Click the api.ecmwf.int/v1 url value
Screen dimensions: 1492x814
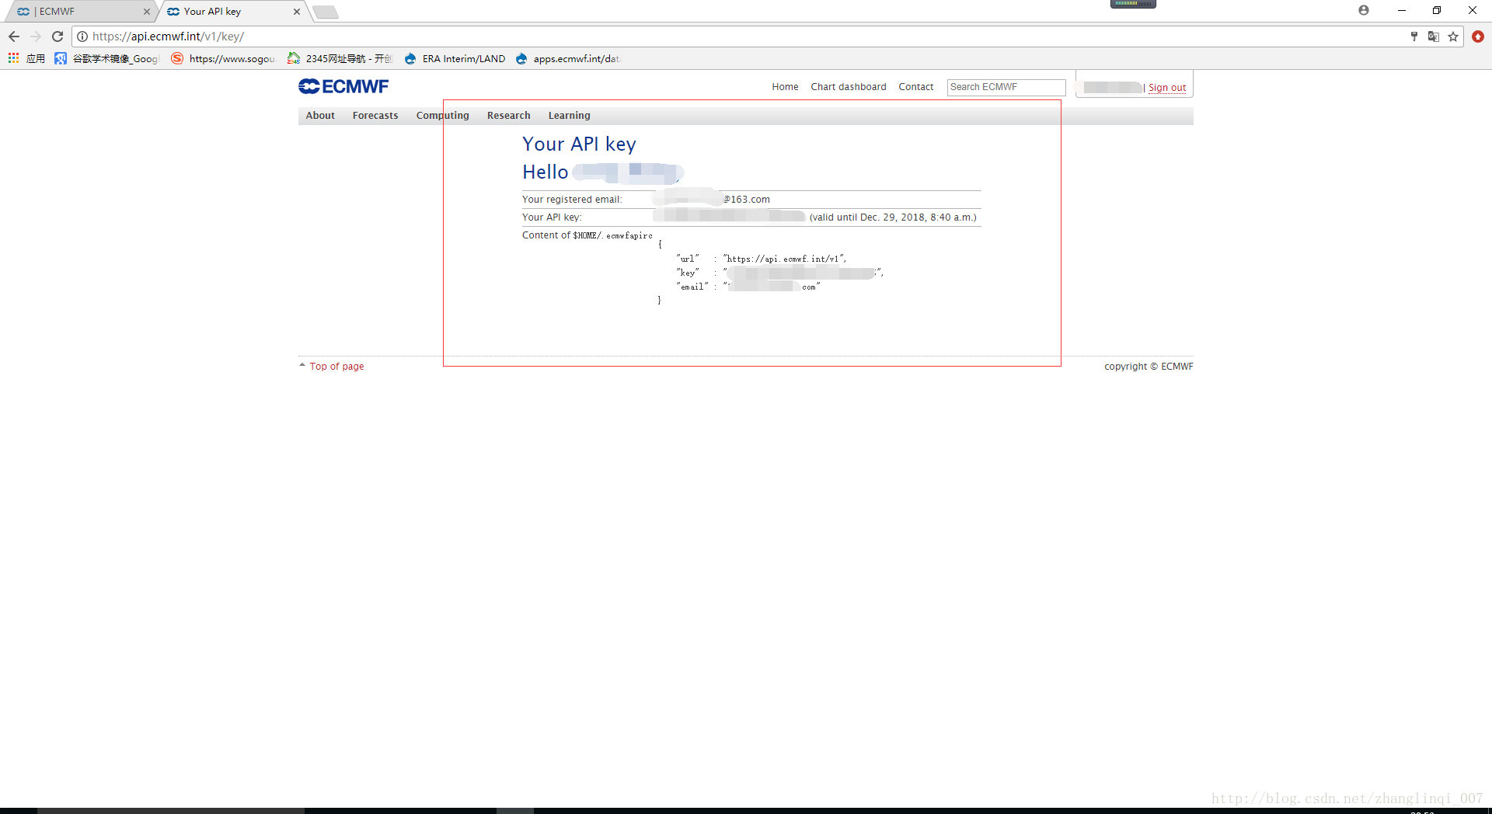[x=784, y=259]
